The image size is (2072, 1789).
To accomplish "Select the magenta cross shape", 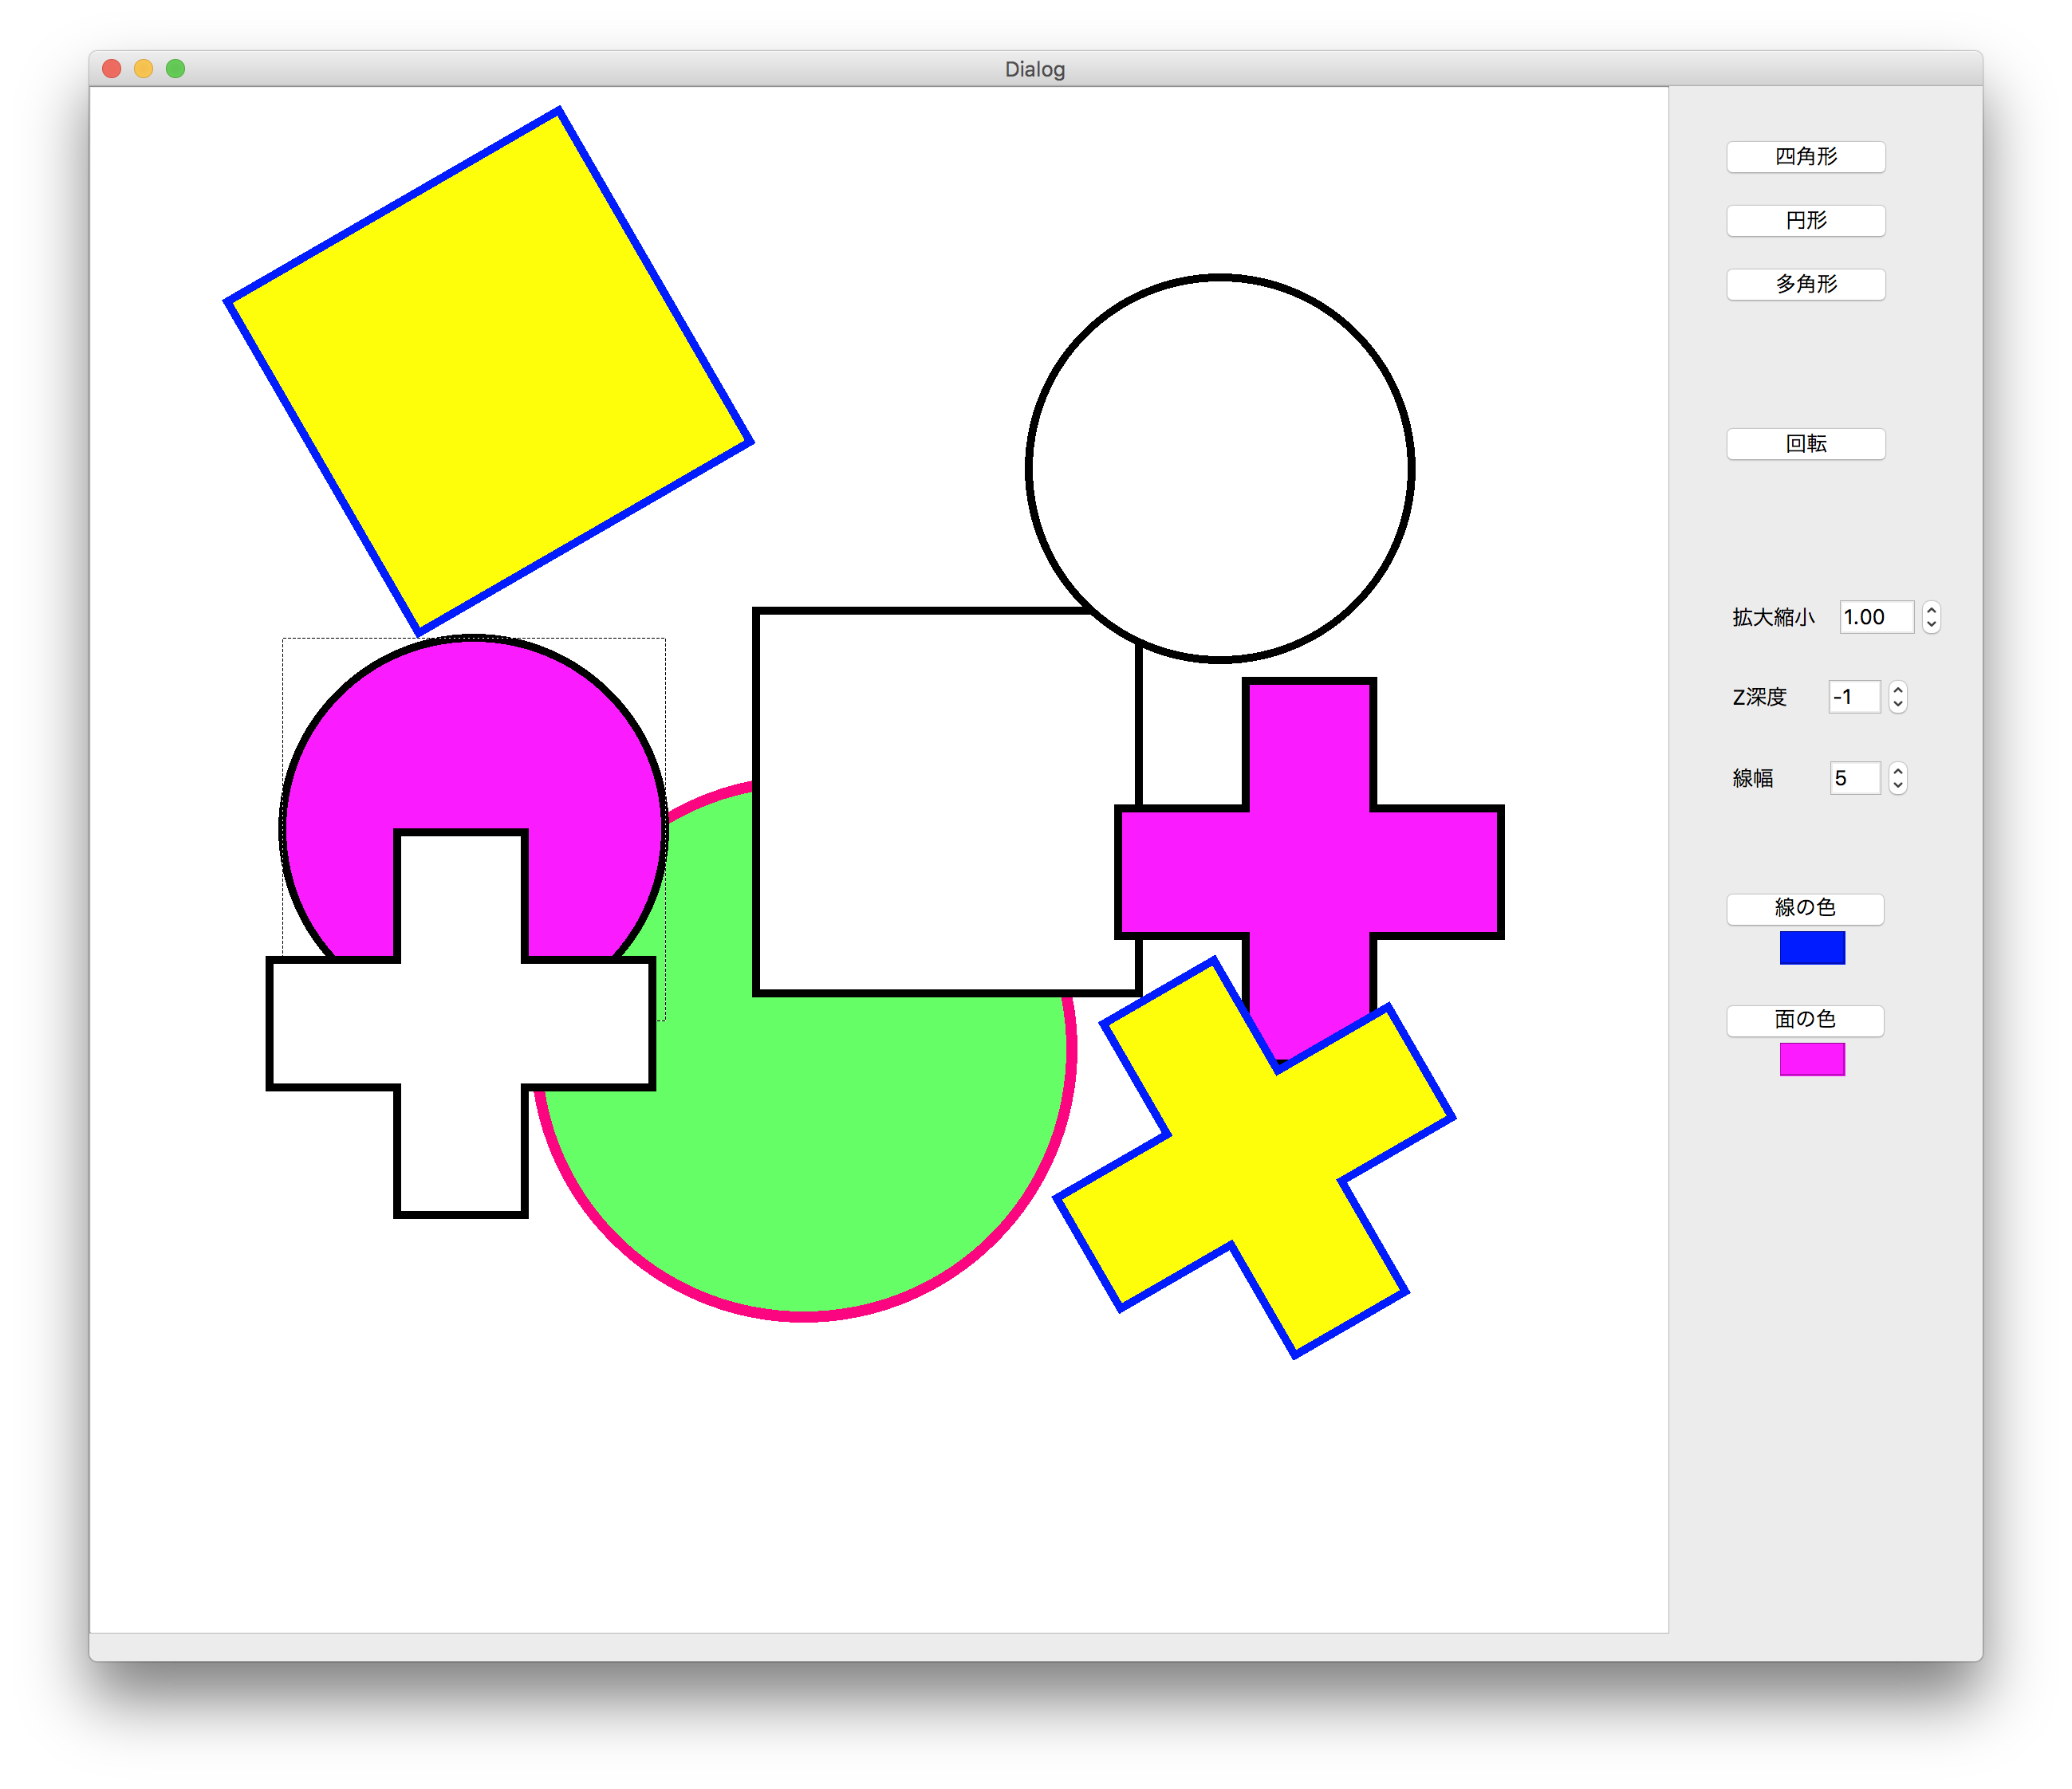I will 1310,871.
